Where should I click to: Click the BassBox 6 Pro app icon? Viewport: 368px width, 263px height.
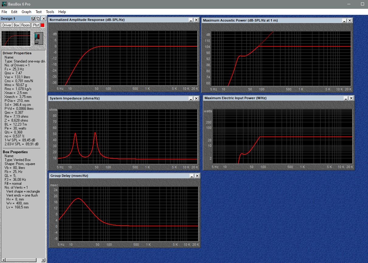point(4,4)
